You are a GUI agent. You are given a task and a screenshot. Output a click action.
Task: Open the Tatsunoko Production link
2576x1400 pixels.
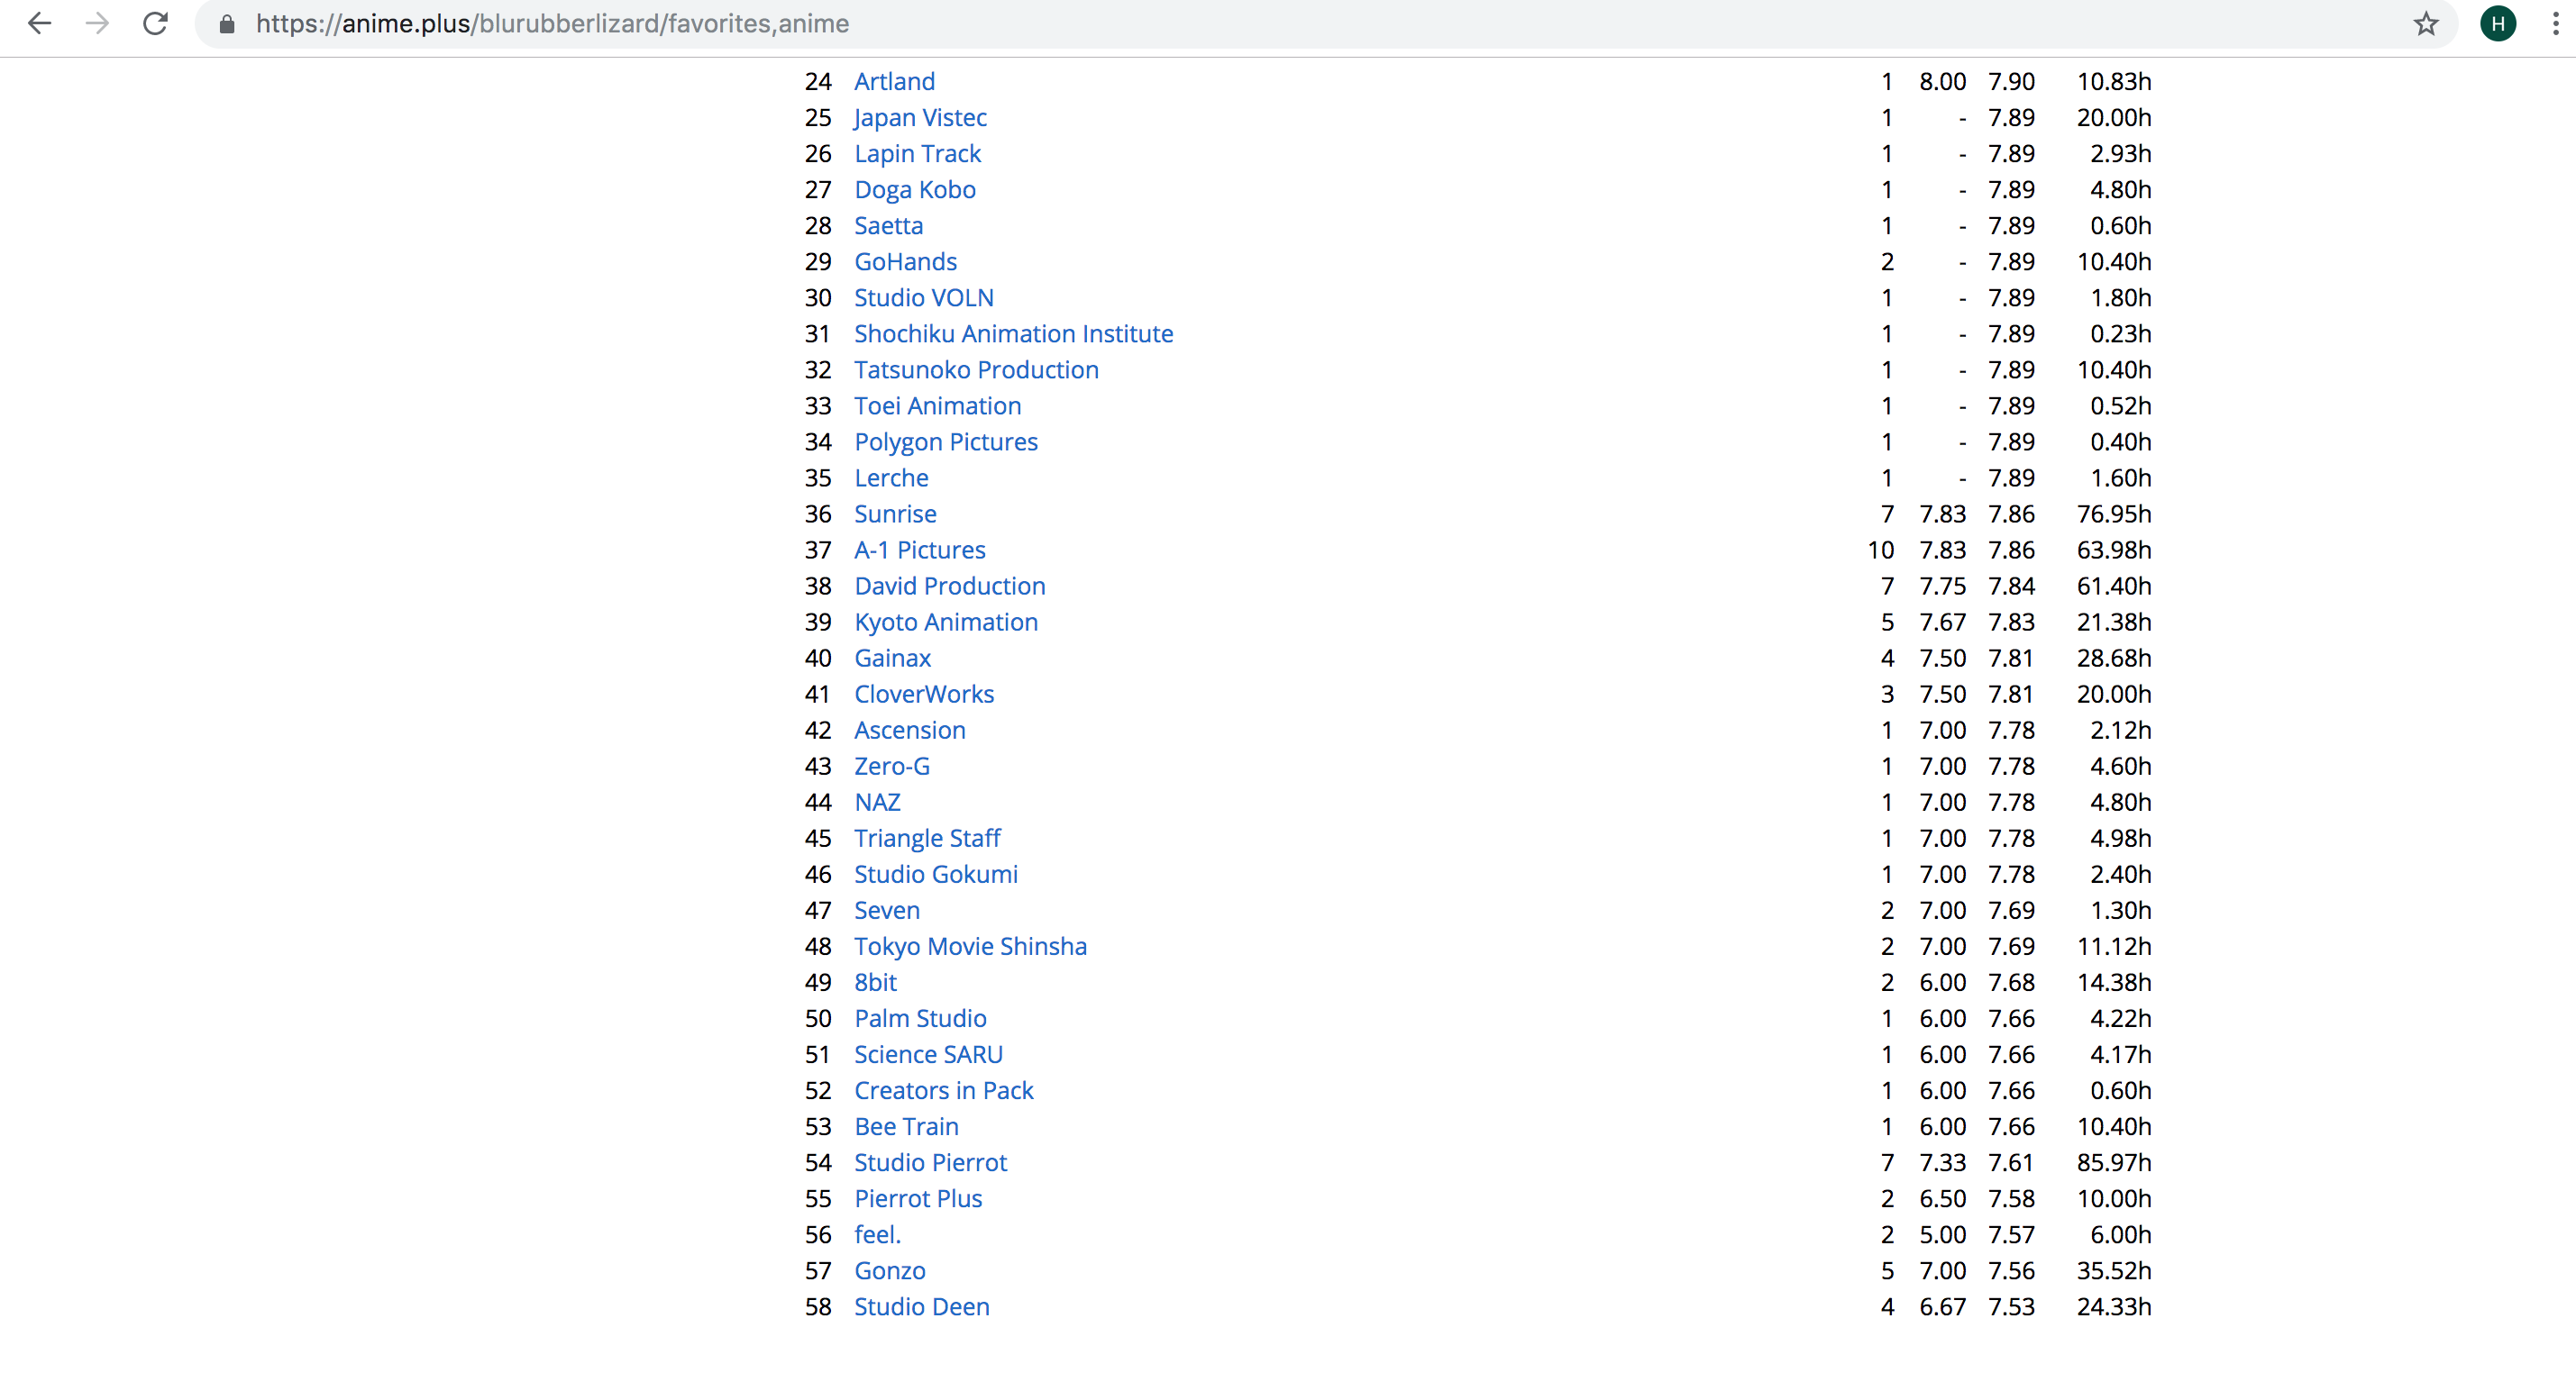(x=976, y=369)
